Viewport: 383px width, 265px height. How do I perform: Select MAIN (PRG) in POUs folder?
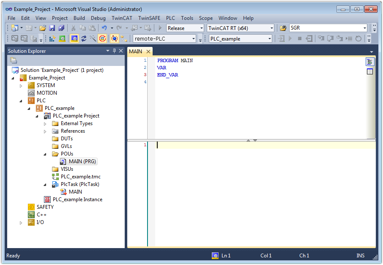82,161
